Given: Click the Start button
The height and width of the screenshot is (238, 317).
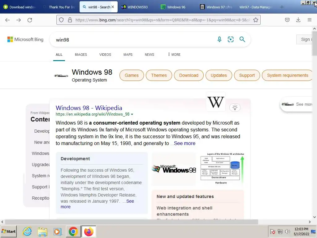Looking at the screenshot, I should pos(8,231).
